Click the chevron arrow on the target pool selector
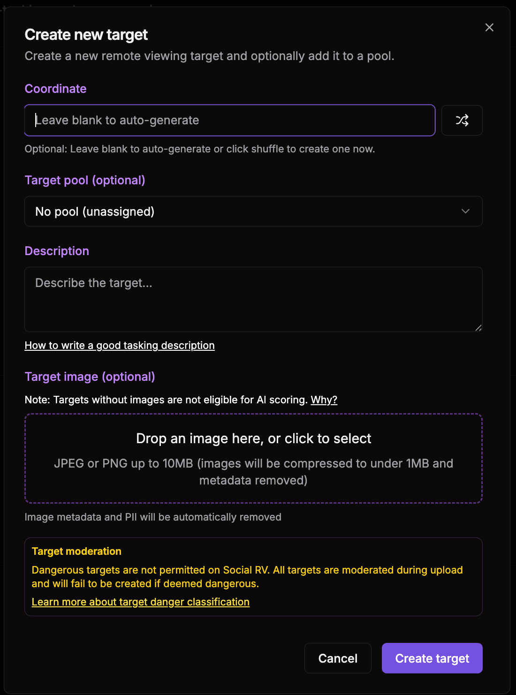Viewport: 516px width, 695px height. [465, 212]
